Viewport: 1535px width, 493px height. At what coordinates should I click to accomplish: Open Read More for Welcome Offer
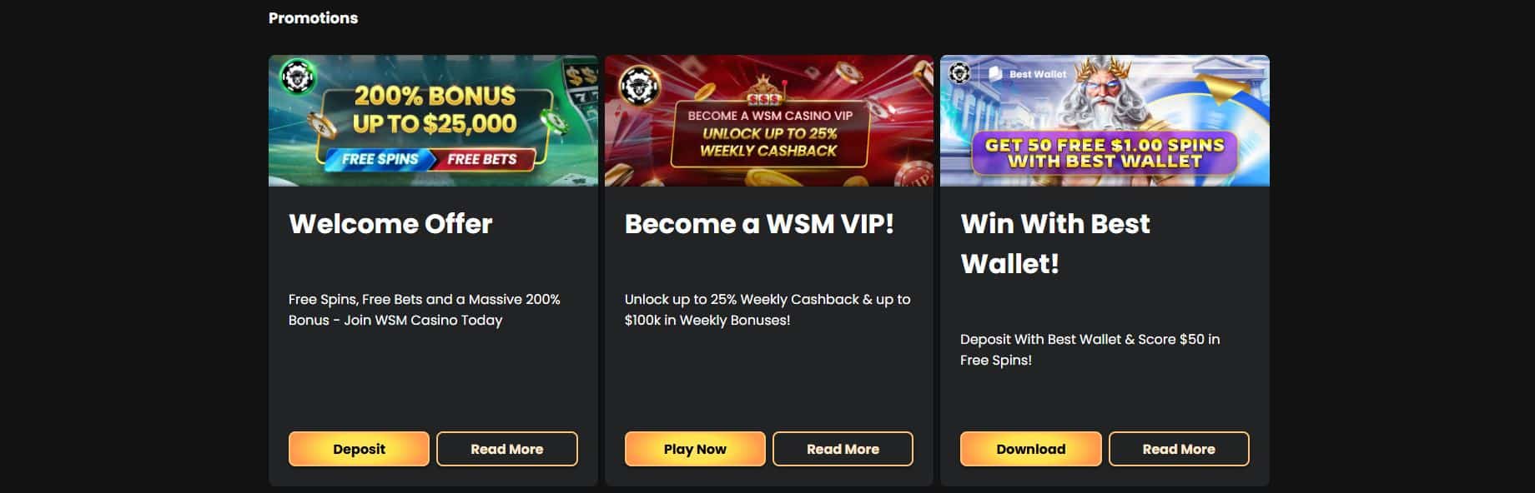[506, 449]
